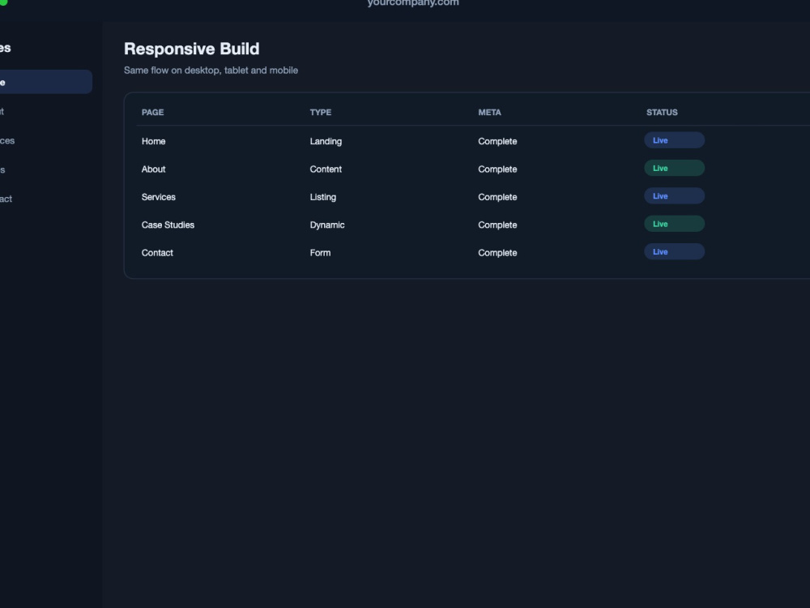
Task: Select the highlighted sidebar nav item
Action: (x=45, y=82)
